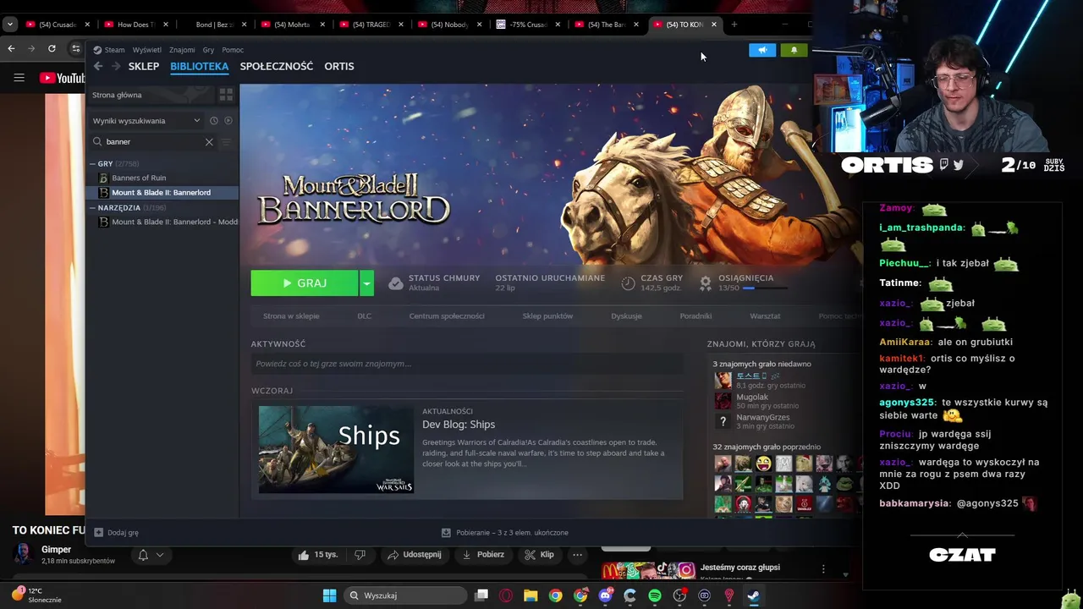This screenshot has height=609, width=1083.
Task: Switch library to grid view icon
Action: 226,95
